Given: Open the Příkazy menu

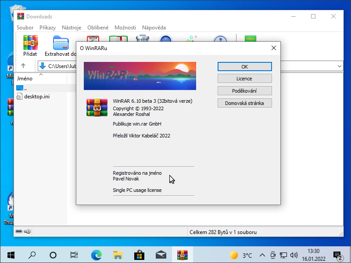Looking at the screenshot, I should click(48, 28).
